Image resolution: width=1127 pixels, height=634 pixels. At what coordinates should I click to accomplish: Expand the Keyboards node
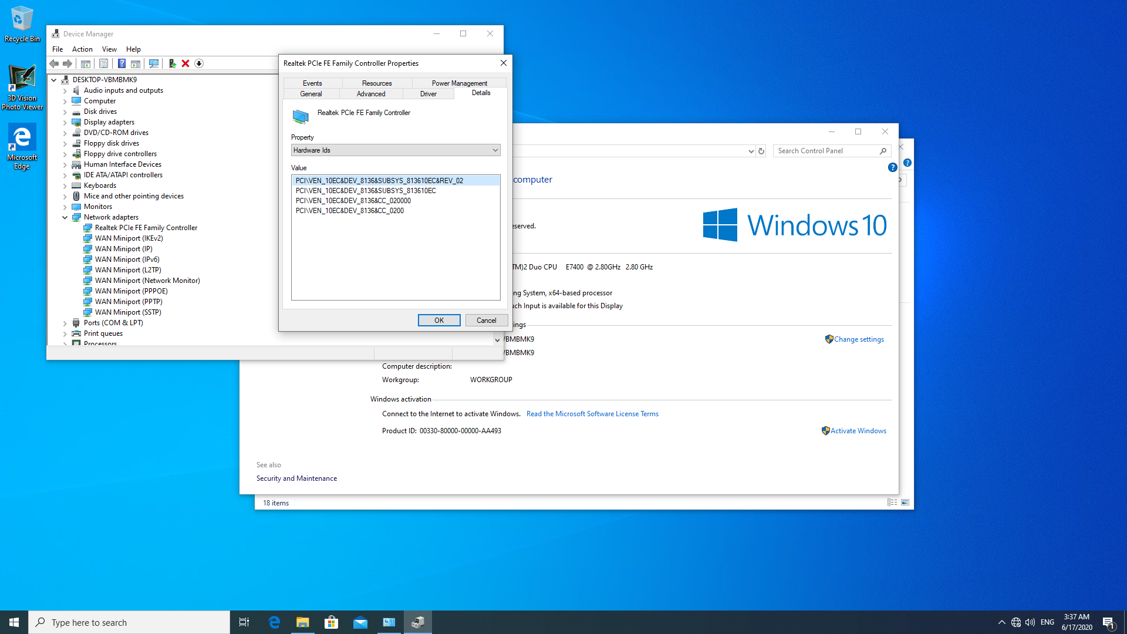pyautogui.click(x=65, y=186)
